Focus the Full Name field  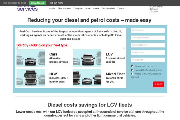pos(148,30)
